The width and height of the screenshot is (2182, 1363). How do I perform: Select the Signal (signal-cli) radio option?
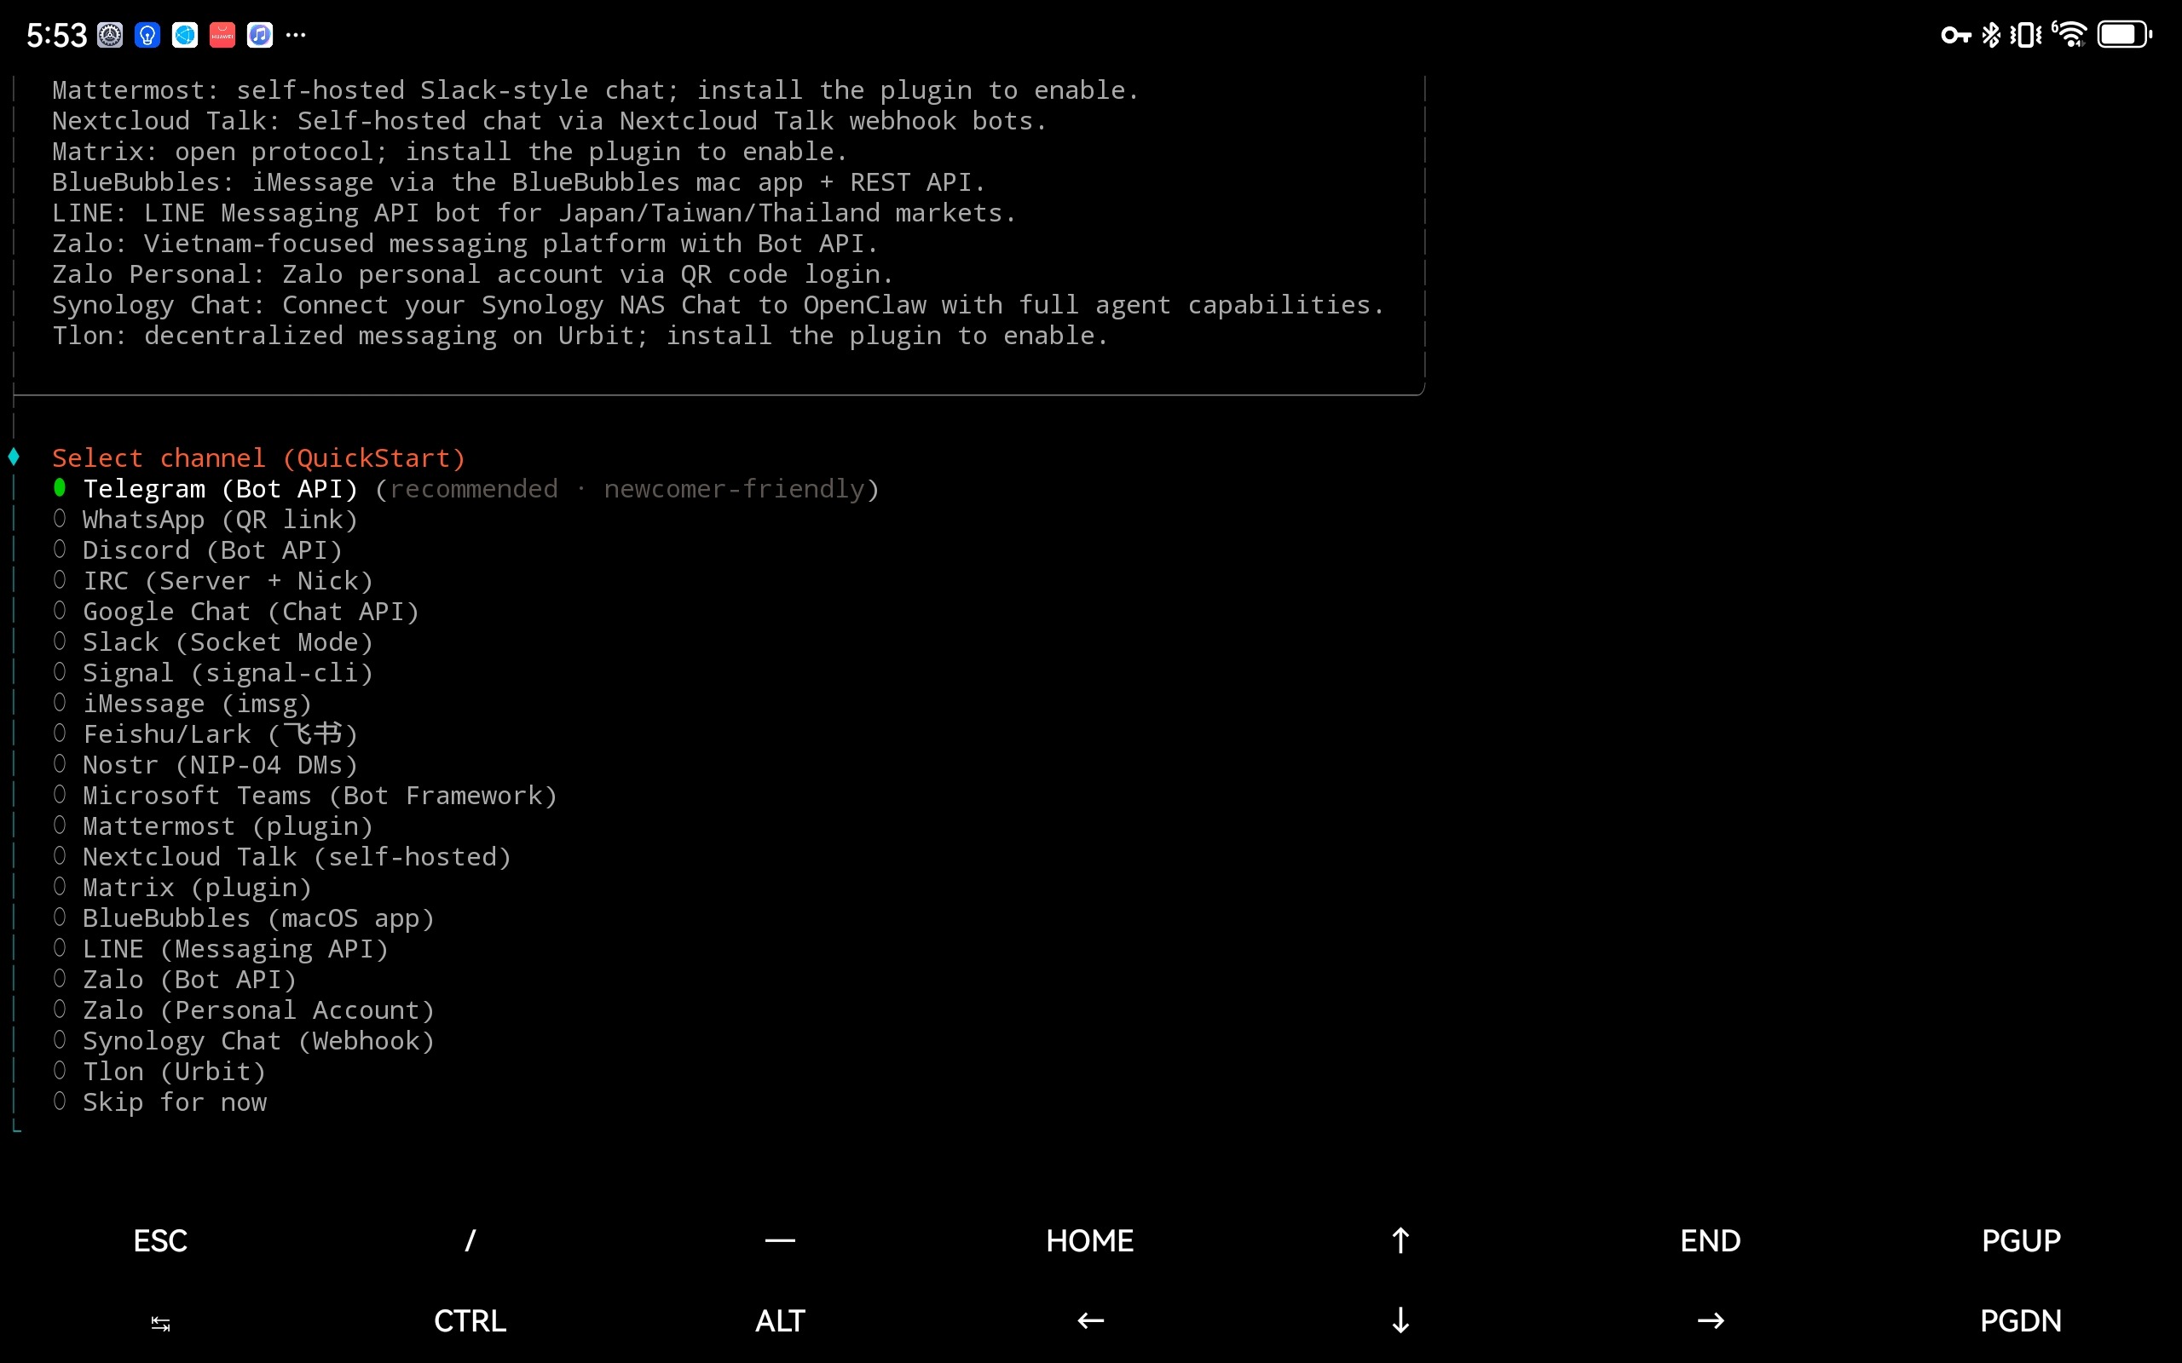pyautogui.click(x=60, y=672)
